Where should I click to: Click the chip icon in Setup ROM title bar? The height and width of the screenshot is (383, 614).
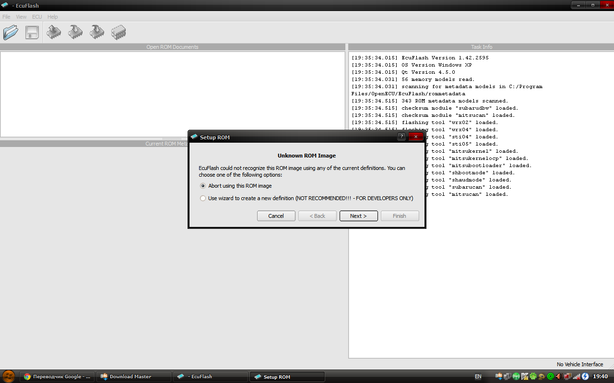(x=194, y=137)
